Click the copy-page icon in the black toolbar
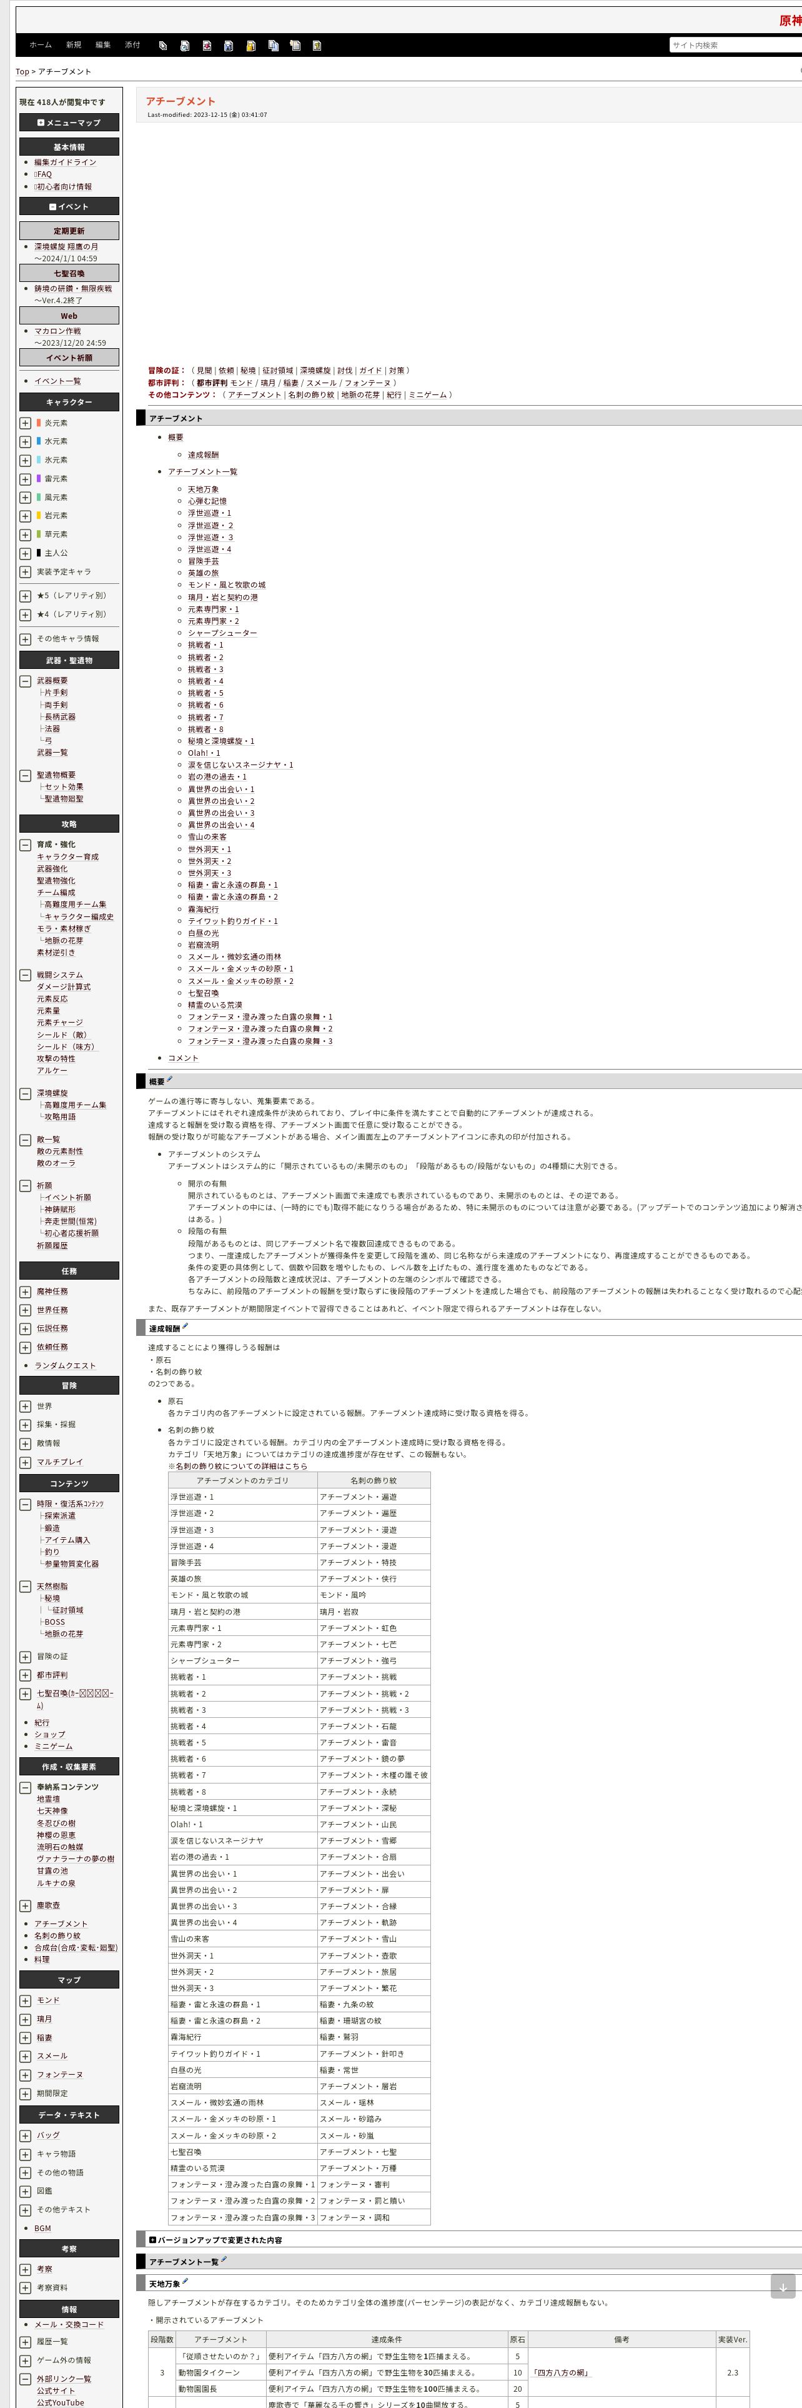802x2408 pixels. click(x=162, y=46)
